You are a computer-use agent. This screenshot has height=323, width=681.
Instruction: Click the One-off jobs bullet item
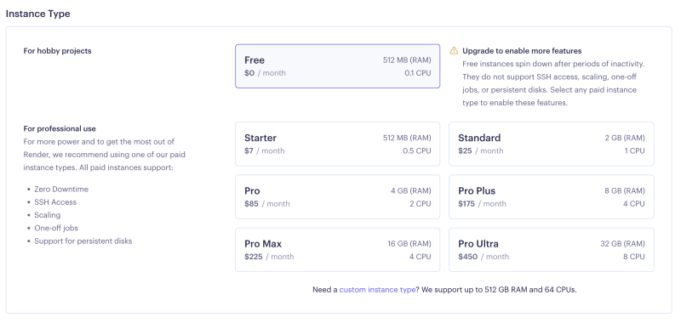[x=56, y=228]
